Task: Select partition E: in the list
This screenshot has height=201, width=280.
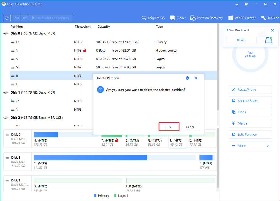Action: click(52, 84)
